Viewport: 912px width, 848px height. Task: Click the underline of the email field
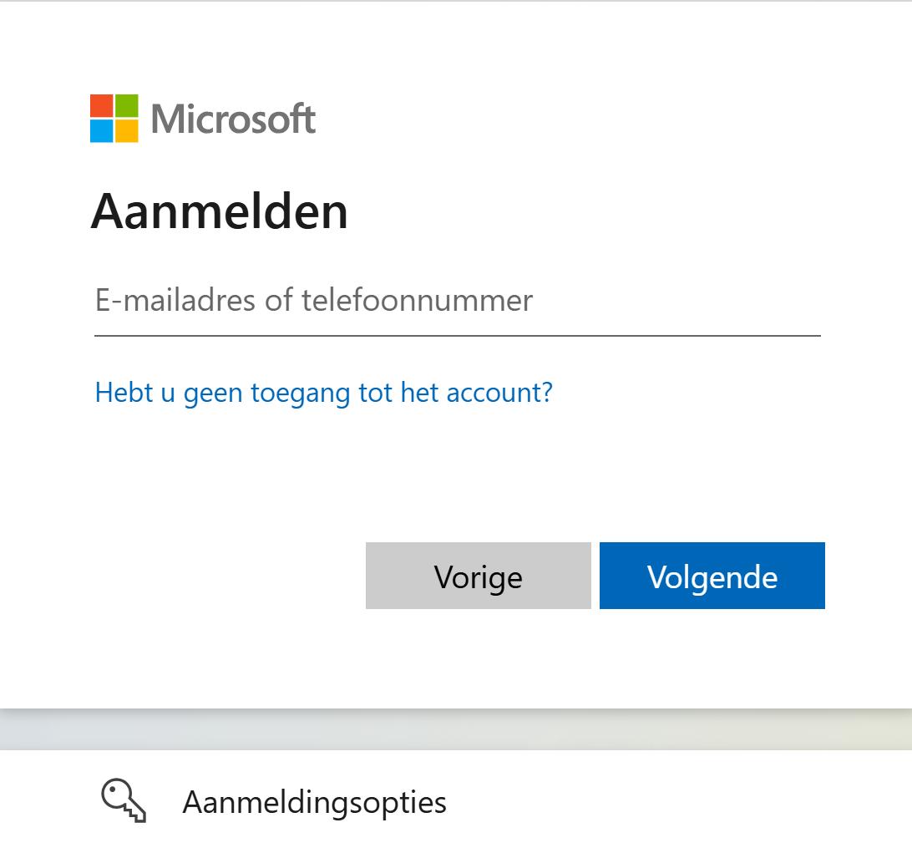click(457, 336)
